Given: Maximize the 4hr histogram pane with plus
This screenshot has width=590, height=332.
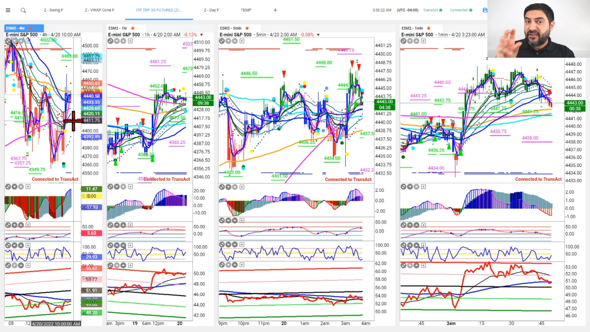Looking at the screenshot, I should point(28,187).
